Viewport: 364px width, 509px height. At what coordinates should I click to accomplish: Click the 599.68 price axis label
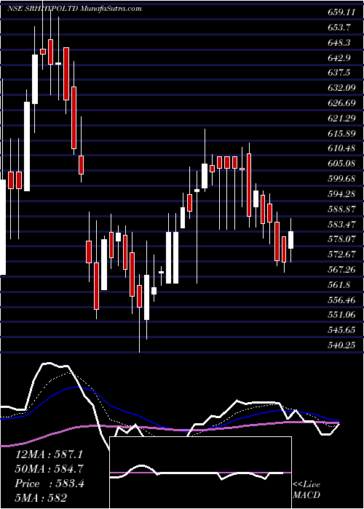point(340,179)
